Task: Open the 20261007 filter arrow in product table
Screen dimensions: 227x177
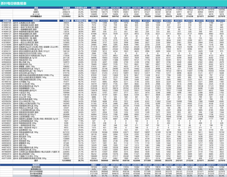Action: 173,20
